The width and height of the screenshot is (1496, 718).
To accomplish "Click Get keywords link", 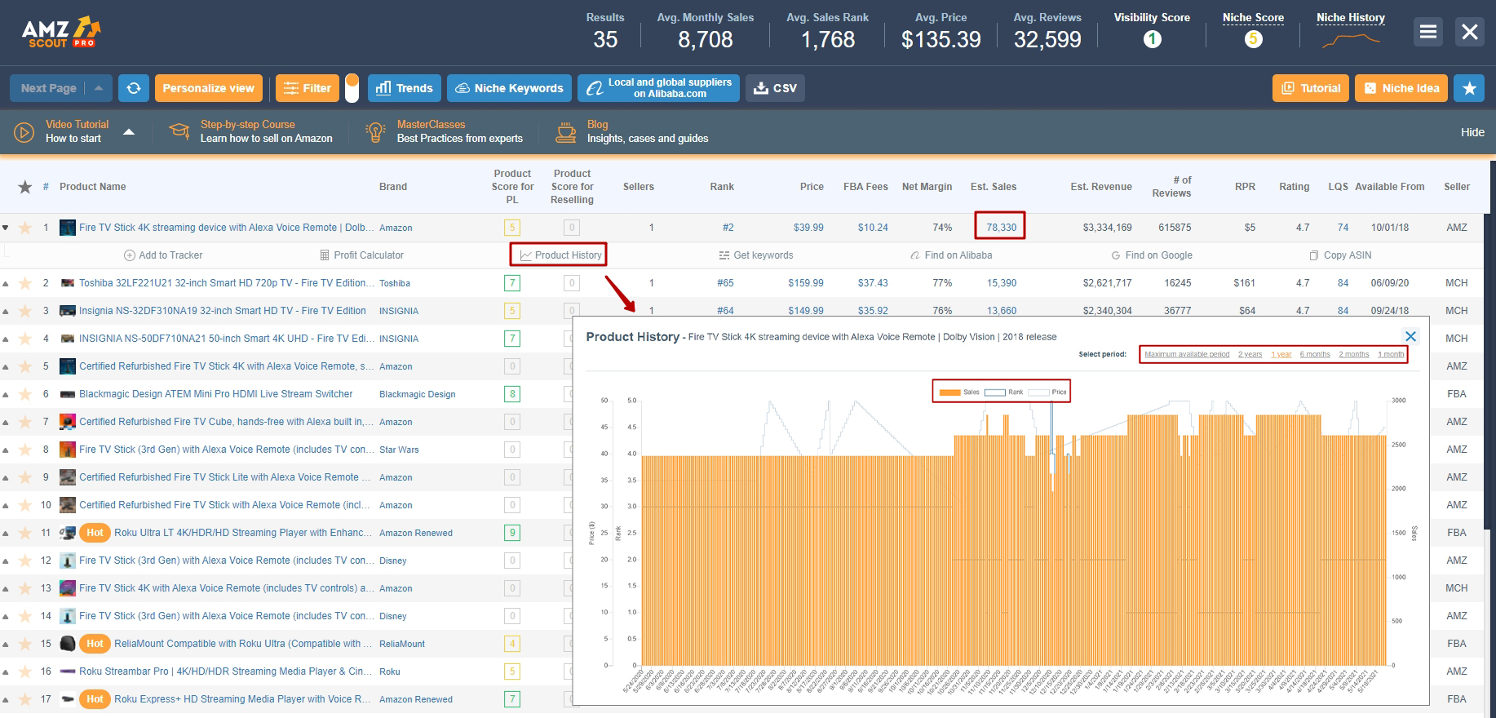I will pos(756,255).
